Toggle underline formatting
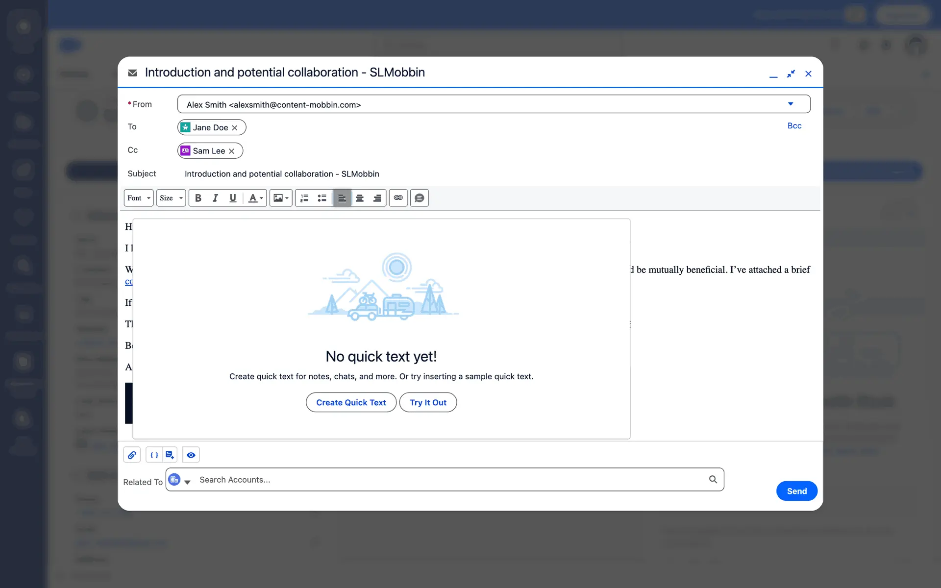 coord(233,198)
